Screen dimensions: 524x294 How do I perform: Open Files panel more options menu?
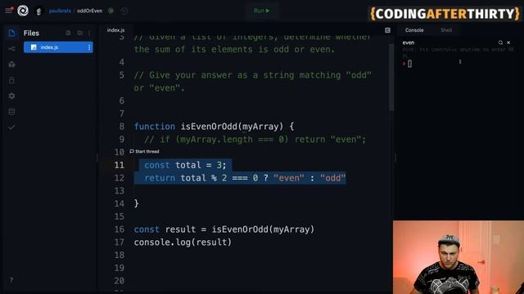[x=89, y=33]
